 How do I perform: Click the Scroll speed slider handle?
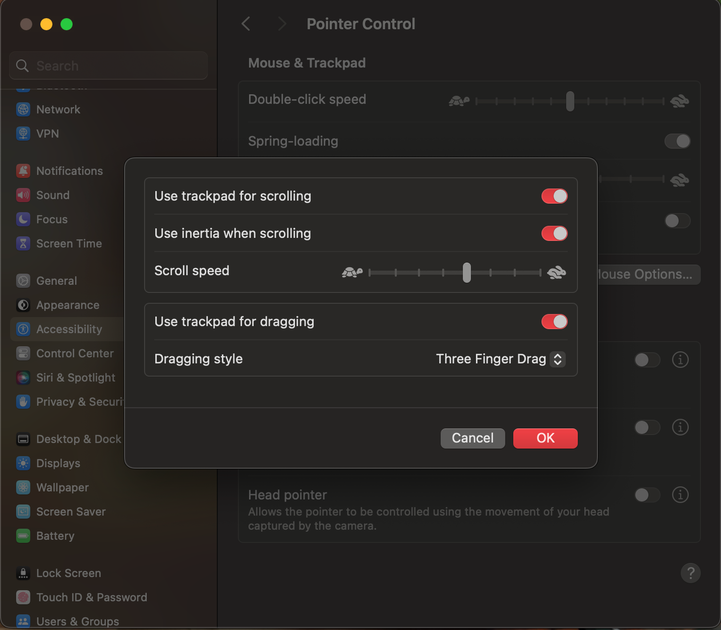click(x=467, y=273)
